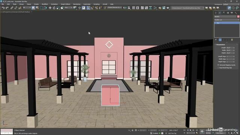Select the Box entry in modifier stack
Screen dimensions: 240x135
[x=226, y=23]
